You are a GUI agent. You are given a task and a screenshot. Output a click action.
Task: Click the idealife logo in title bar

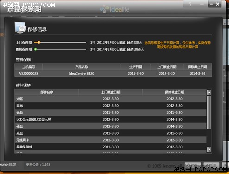click(114, 9)
